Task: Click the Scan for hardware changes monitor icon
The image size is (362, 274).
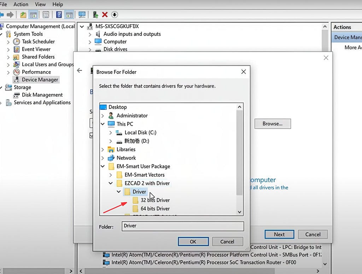Action: pos(82,15)
